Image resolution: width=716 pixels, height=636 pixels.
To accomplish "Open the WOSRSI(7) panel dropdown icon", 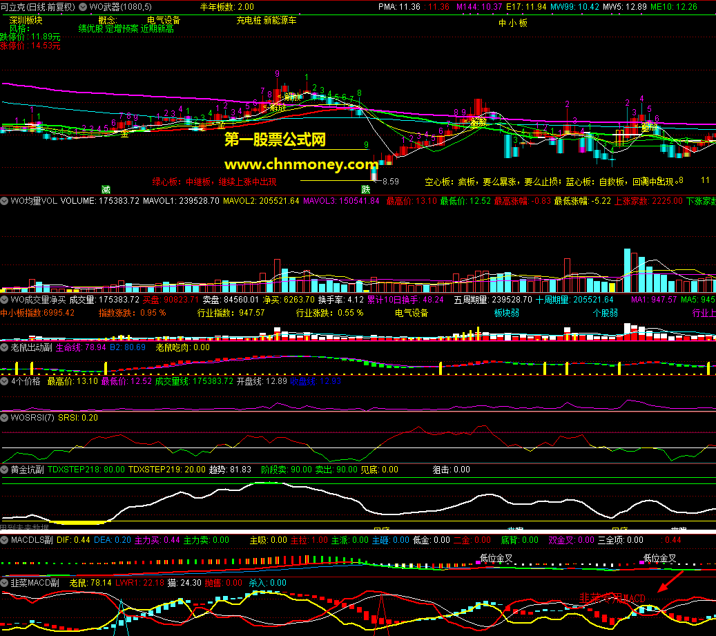I will click(4, 418).
